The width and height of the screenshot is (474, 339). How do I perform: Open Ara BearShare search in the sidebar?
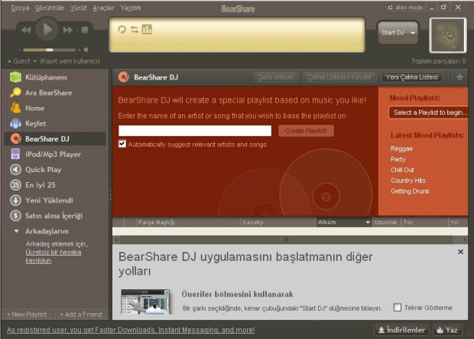coord(55,93)
